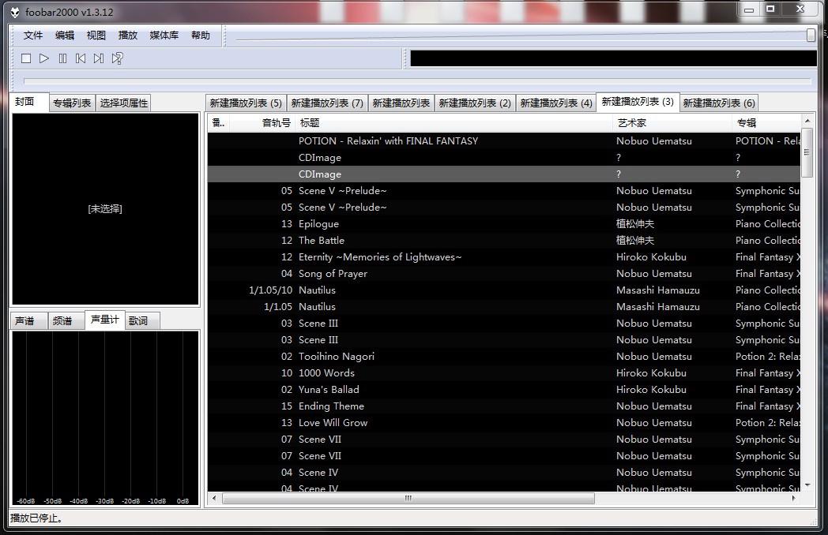Screen dimensions: 828x535
Task: Select the highlighted CDImage row
Action: (504, 174)
